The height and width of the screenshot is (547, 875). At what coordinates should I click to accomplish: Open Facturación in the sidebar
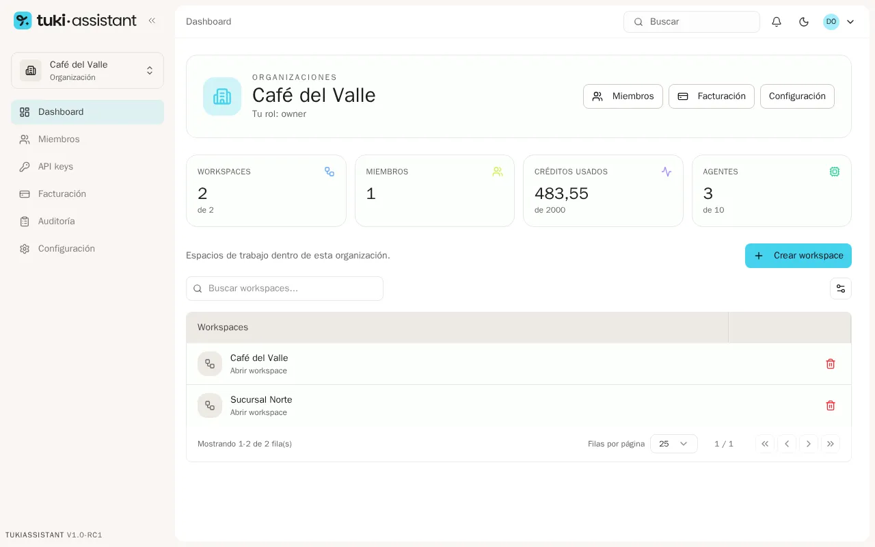point(87,194)
